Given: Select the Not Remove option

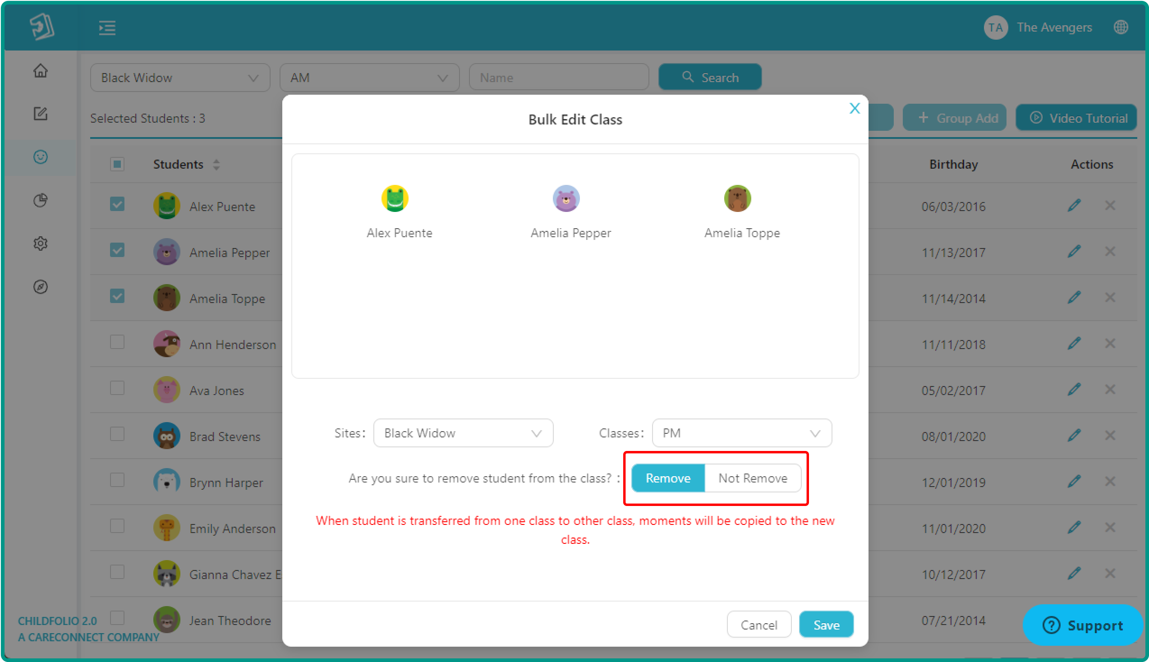Looking at the screenshot, I should point(753,478).
